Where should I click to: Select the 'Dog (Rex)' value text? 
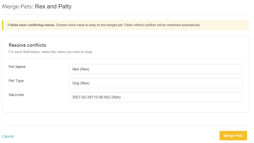(x=81, y=83)
